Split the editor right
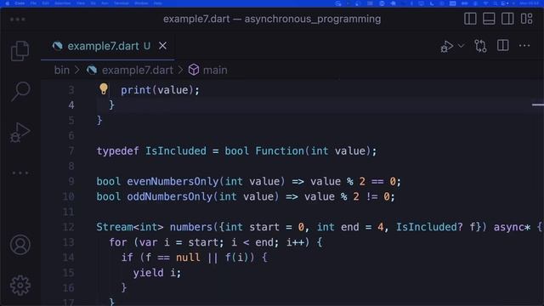 coord(502,45)
